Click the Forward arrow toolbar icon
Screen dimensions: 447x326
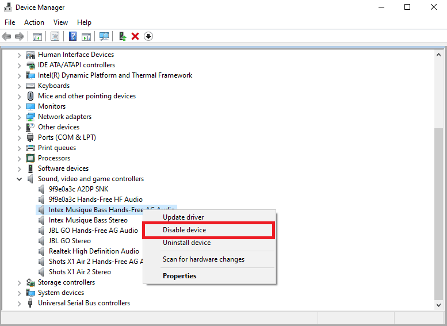[20, 36]
